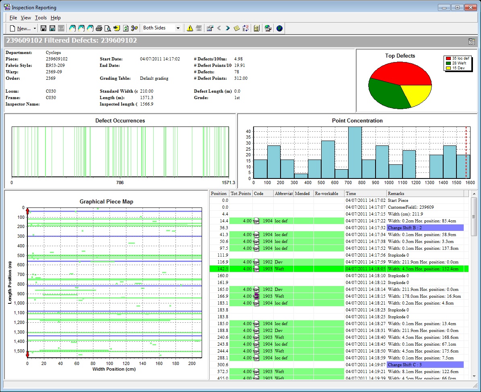The image size is (481, 392).
Task: Click red loc def legend swatch
Action: tap(448, 58)
